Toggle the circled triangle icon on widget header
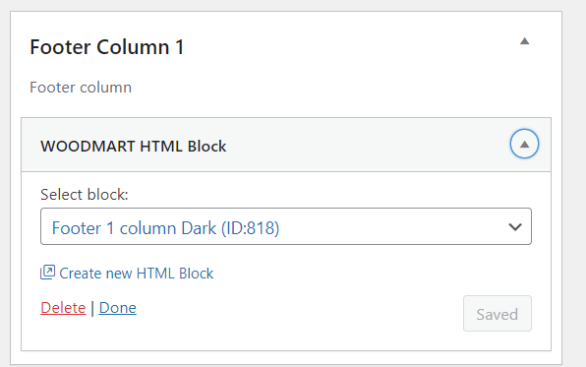The width and height of the screenshot is (586, 367). [x=524, y=144]
